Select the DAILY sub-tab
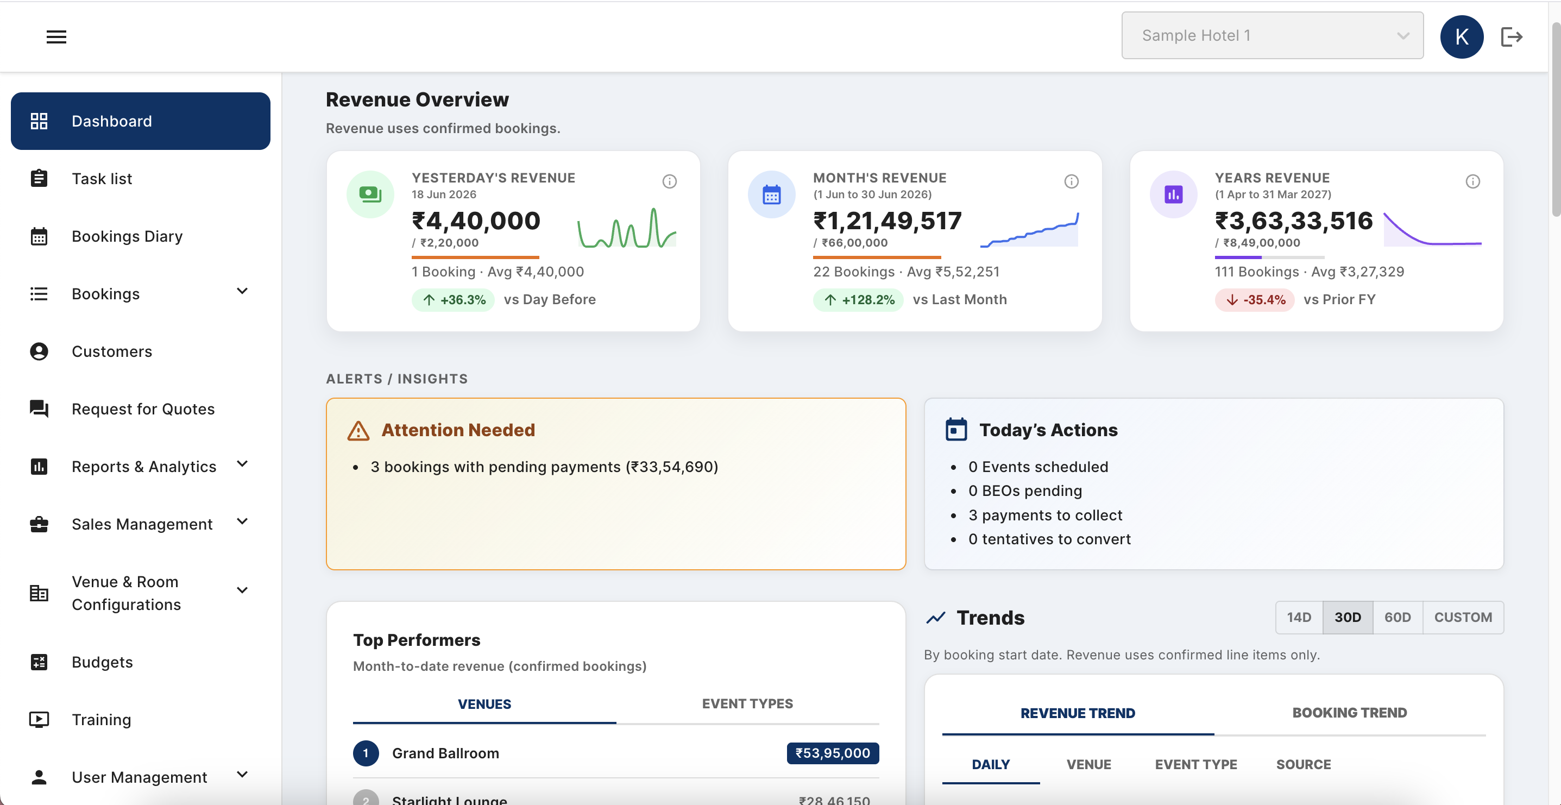Viewport: 1561px width, 805px height. (990, 764)
